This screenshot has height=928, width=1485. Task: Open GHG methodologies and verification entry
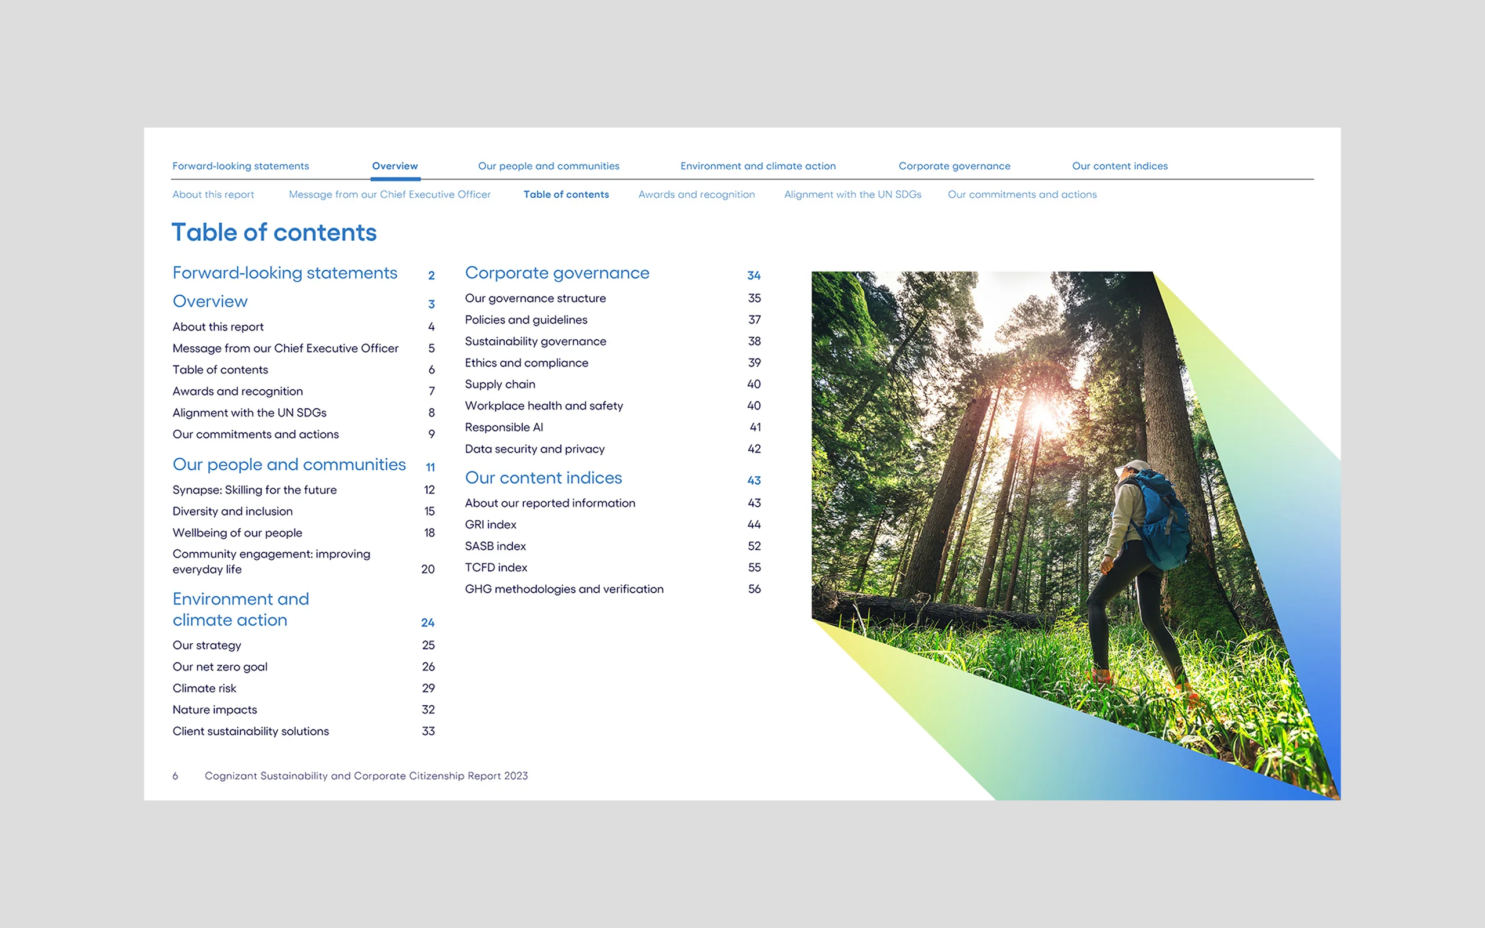(564, 589)
